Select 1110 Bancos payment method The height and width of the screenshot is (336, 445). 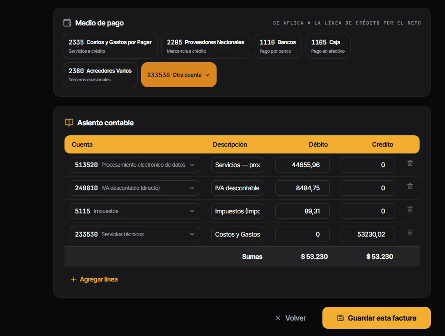tap(277, 46)
